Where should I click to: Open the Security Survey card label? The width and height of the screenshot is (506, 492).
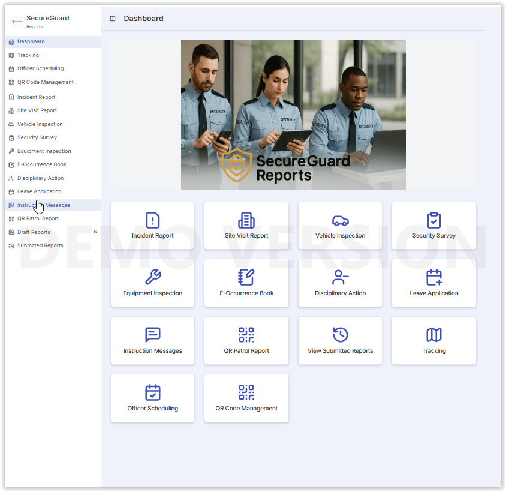click(x=433, y=236)
